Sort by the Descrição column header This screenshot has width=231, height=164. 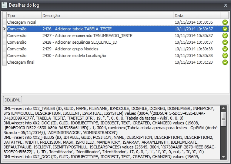107,16
